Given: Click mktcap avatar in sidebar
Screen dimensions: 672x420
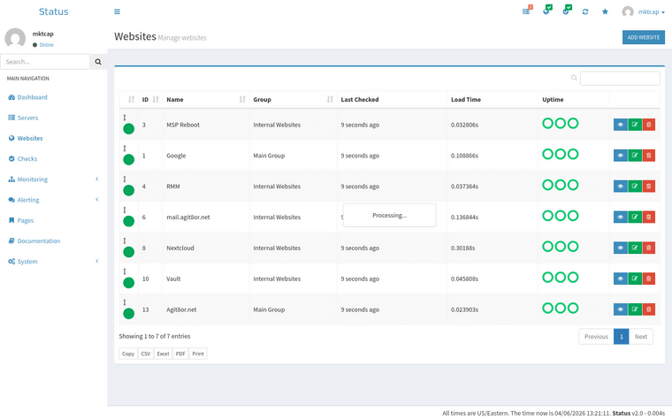Looking at the screenshot, I should click(x=15, y=39).
